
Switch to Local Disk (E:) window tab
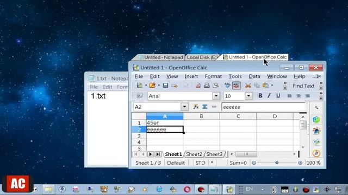202,57
